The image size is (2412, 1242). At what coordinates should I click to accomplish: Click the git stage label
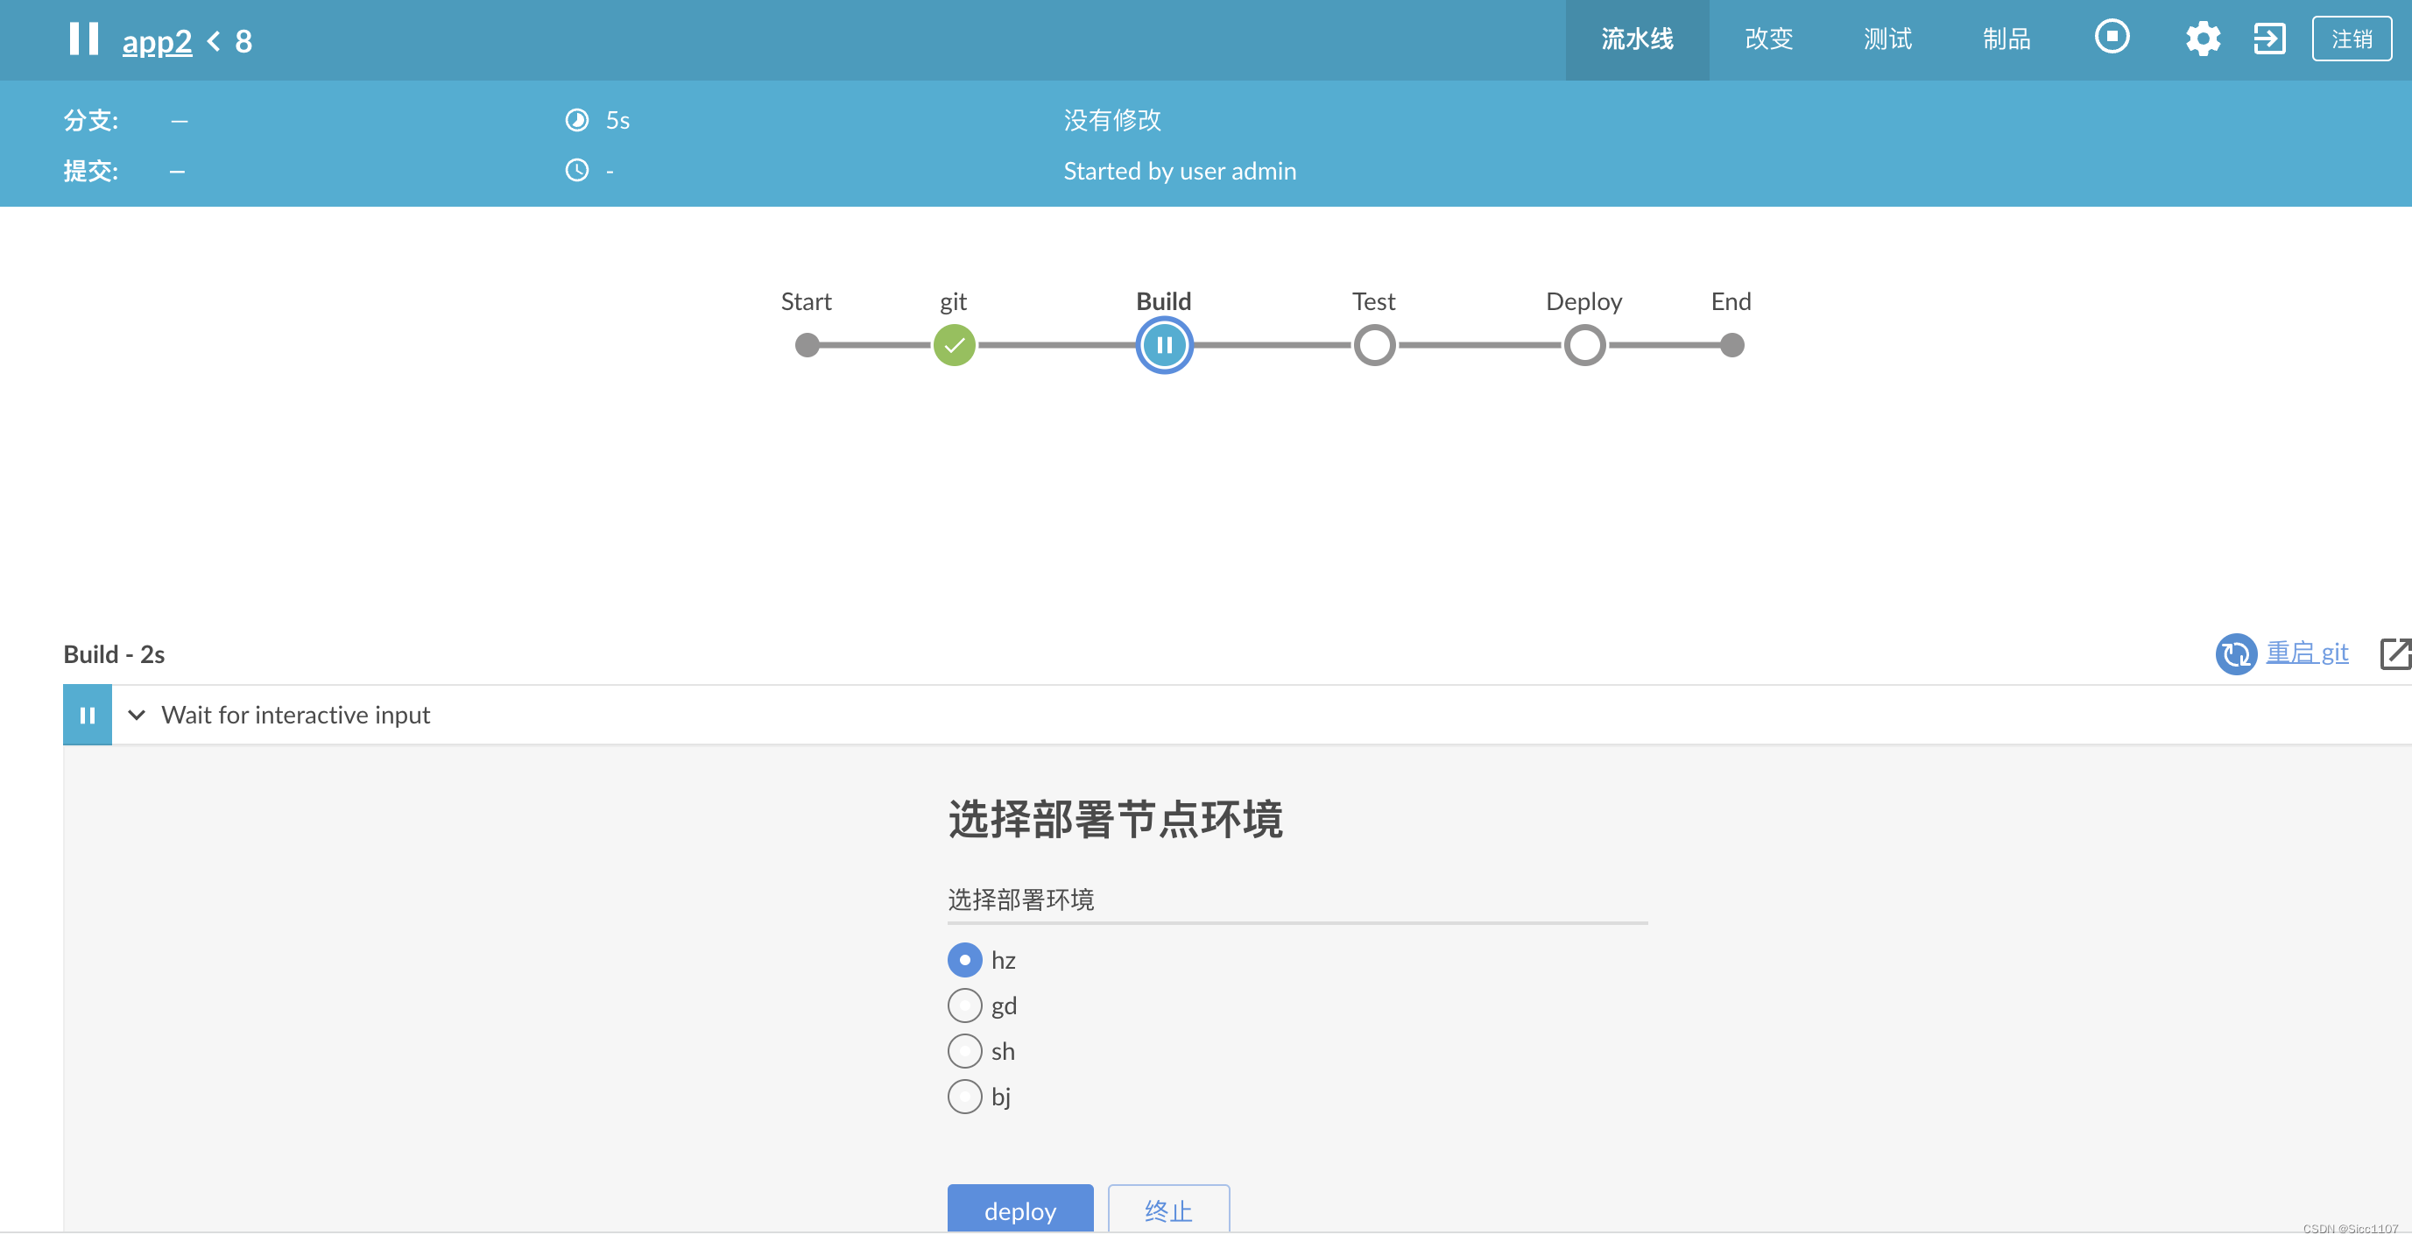pos(953,302)
